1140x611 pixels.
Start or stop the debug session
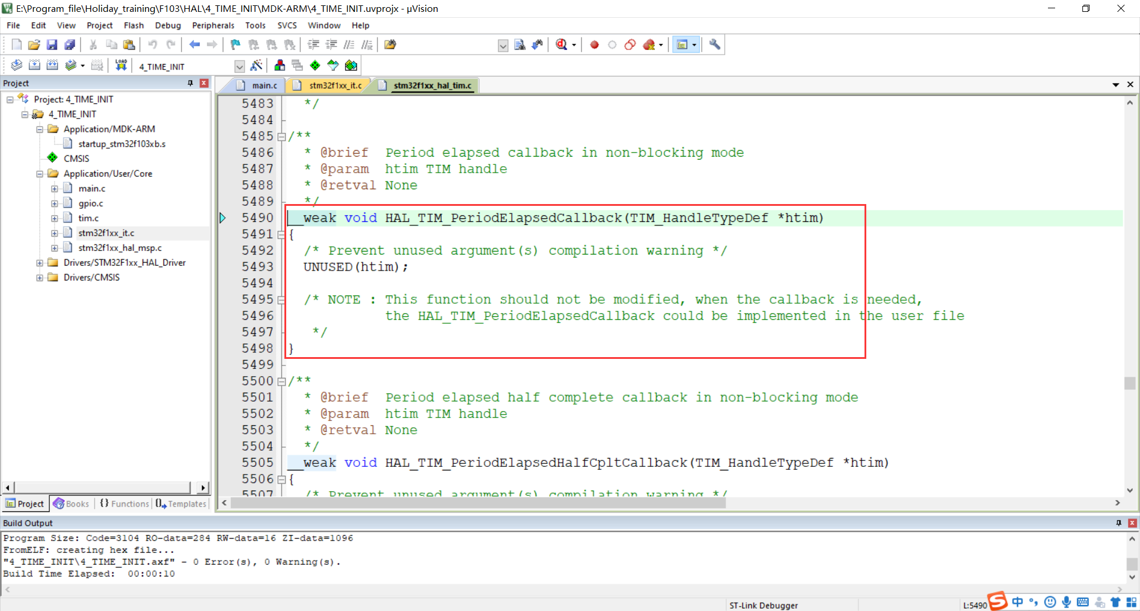561,44
